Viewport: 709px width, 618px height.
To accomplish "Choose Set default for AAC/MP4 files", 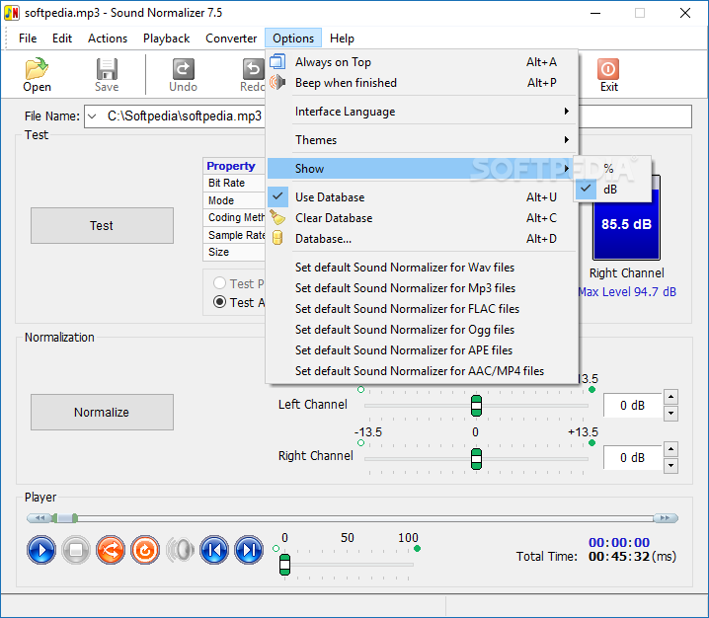I will click(x=422, y=371).
